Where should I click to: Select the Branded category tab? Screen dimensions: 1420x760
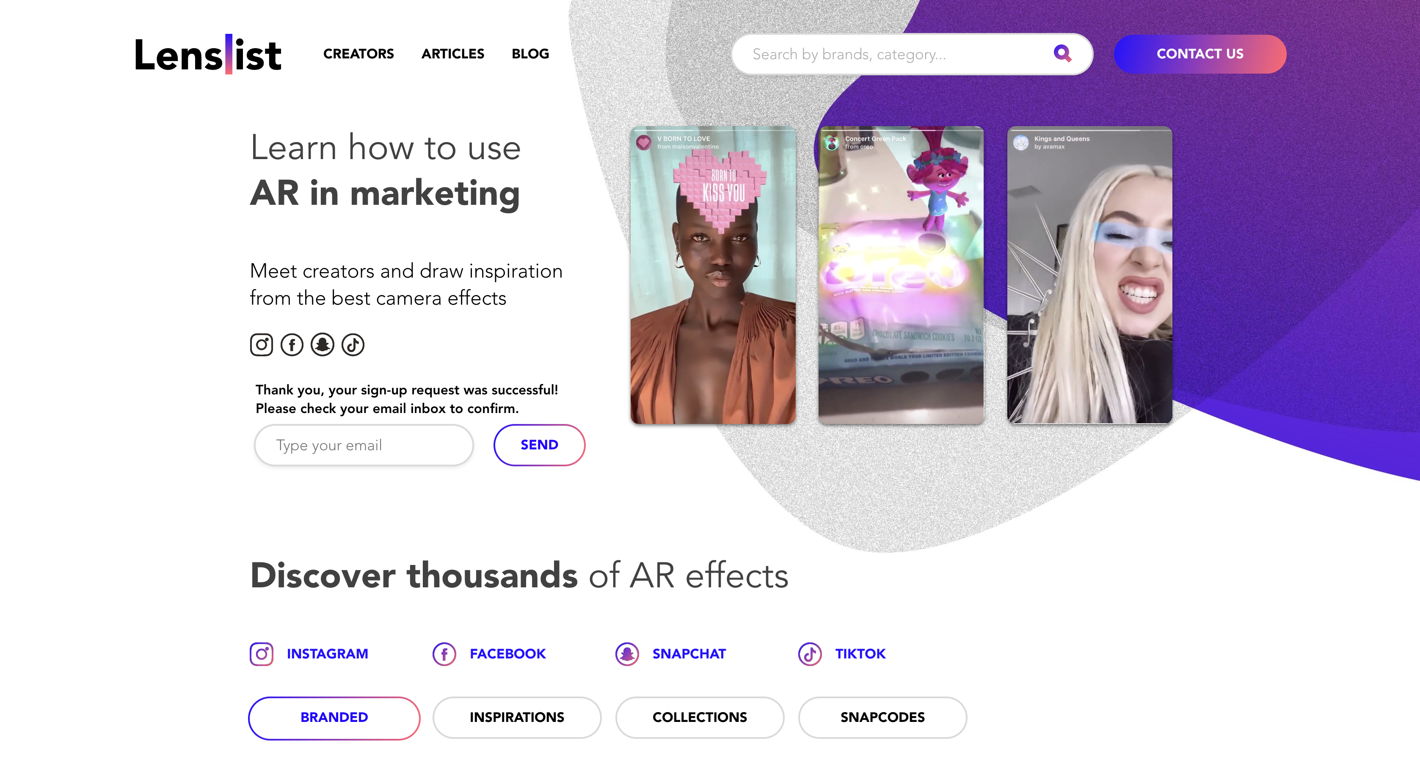334,718
